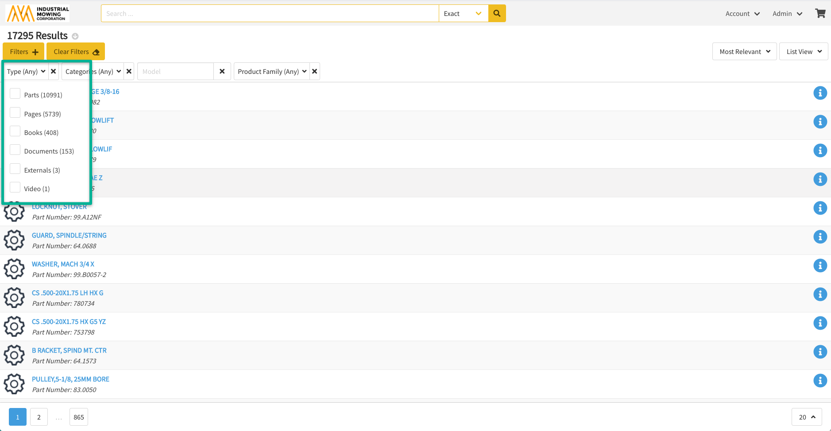Click info icon for PULLEY,5-1/8, 25MM BORE

(820, 381)
